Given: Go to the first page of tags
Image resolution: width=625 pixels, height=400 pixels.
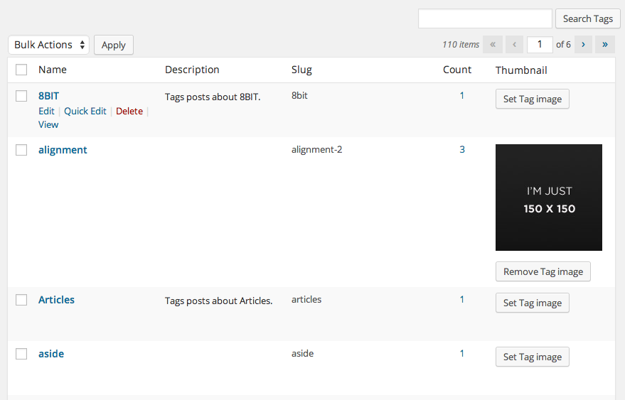Looking at the screenshot, I should coord(493,45).
